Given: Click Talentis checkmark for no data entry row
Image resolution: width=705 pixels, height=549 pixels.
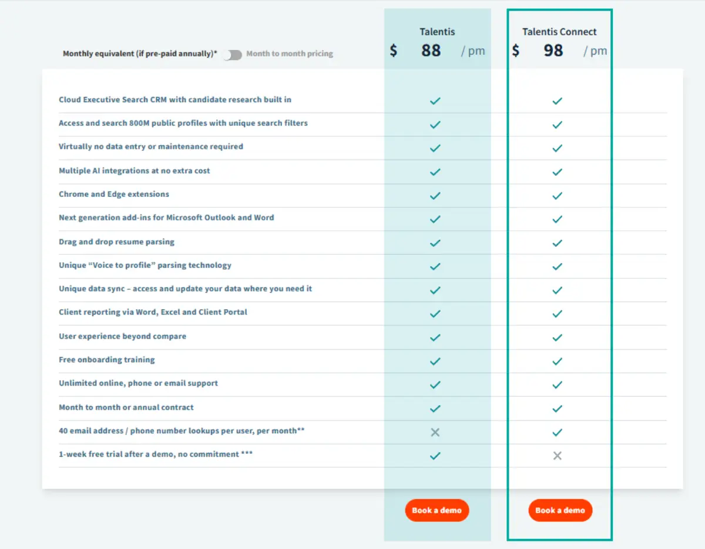Looking at the screenshot, I should pyautogui.click(x=435, y=148).
